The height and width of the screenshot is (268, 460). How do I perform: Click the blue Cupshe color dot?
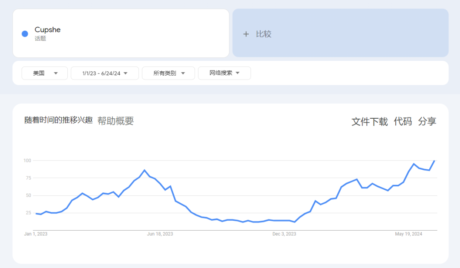(25, 34)
